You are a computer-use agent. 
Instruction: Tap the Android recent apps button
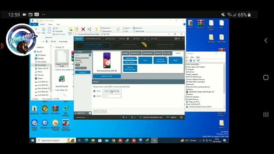(266, 115)
